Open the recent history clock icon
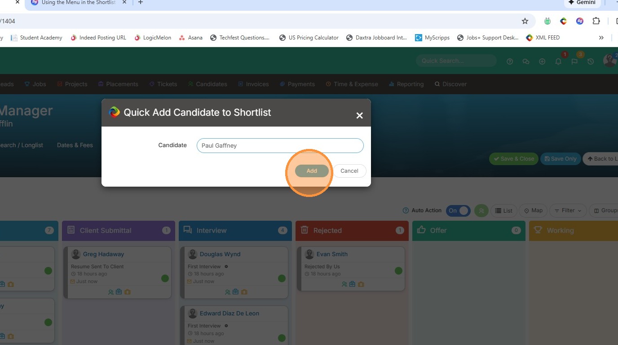The height and width of the screenshot is (345, 618). 591,61
